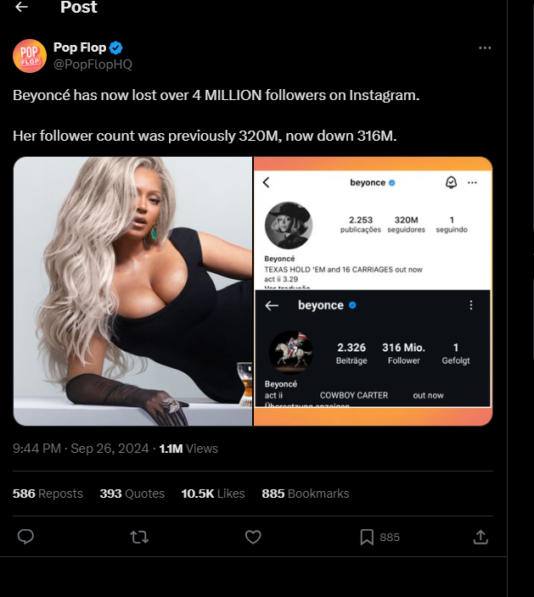Click the Post page heading

click(x=79, y=8)
